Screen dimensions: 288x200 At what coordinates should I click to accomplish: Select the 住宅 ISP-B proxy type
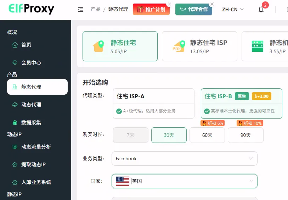click(241, 103)
